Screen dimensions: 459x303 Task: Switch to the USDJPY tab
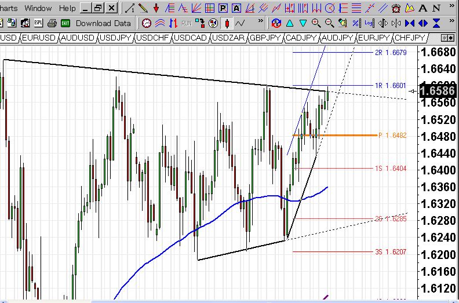(x=115, y=38)
